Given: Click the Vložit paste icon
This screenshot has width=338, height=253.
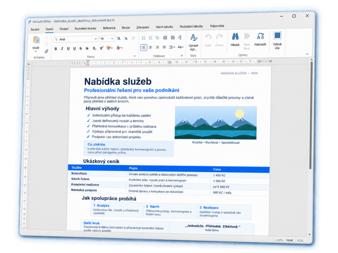Looking at the screenshot, I should (x=36, y=40).
